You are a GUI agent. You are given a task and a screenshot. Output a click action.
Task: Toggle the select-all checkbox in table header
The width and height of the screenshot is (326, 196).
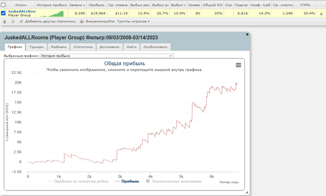click(x=4, y=5)
